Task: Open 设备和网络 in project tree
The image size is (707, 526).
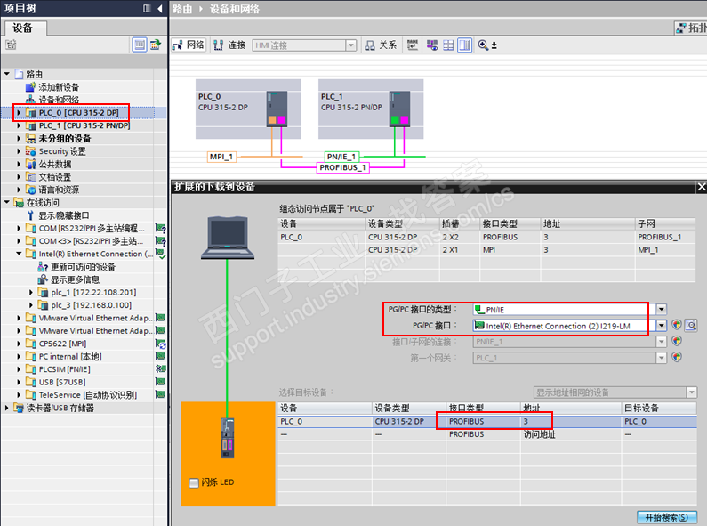Action: [x=58, y=100]
